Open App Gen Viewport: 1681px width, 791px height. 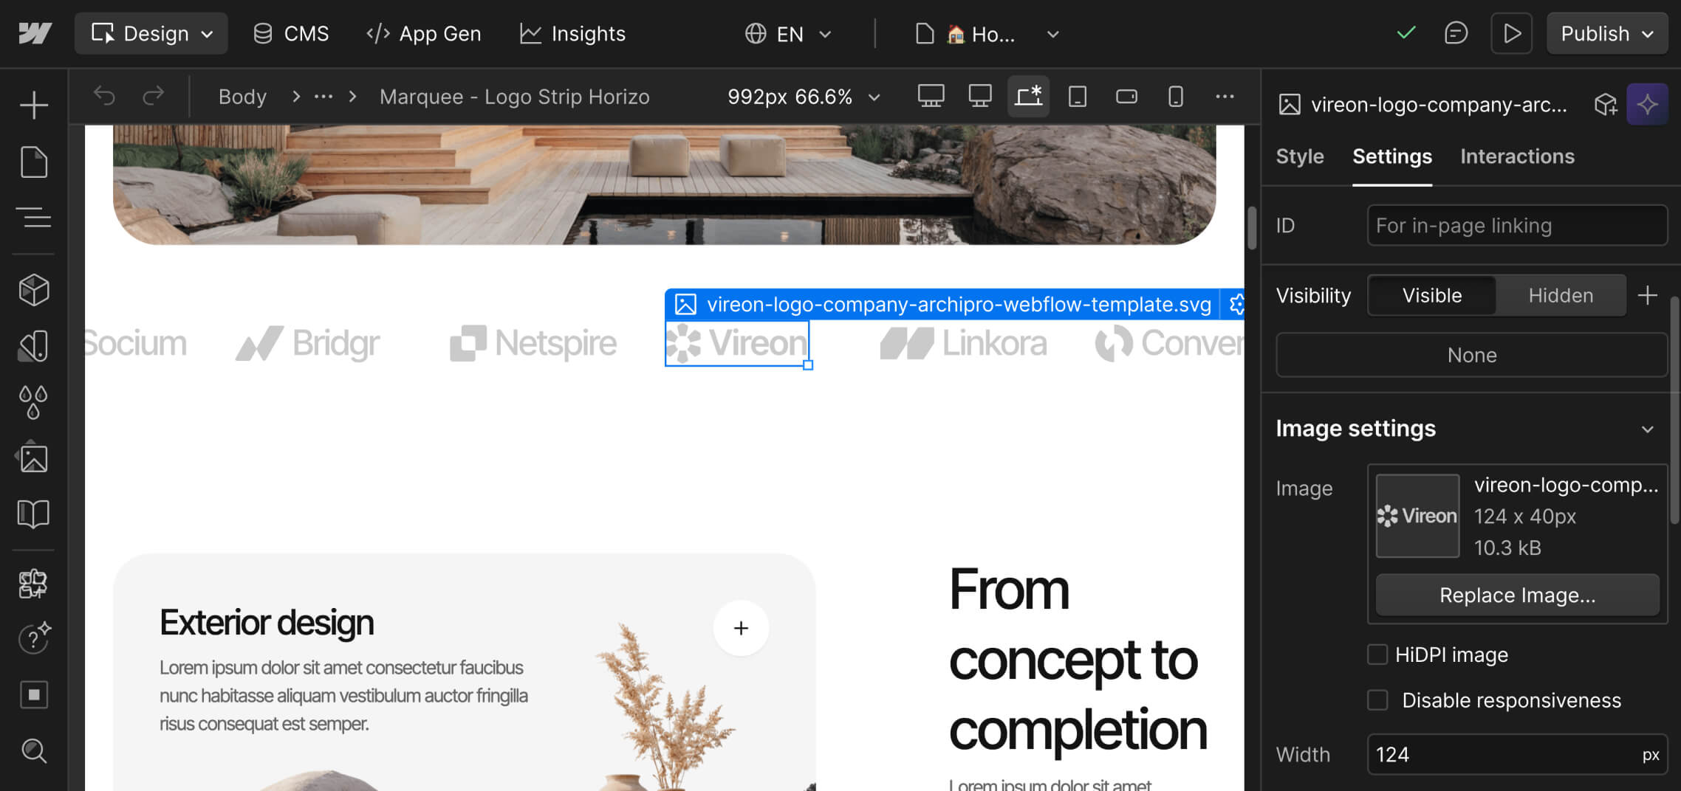424,33
